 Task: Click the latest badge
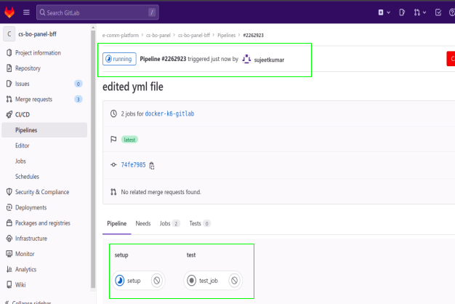[129, 140]
